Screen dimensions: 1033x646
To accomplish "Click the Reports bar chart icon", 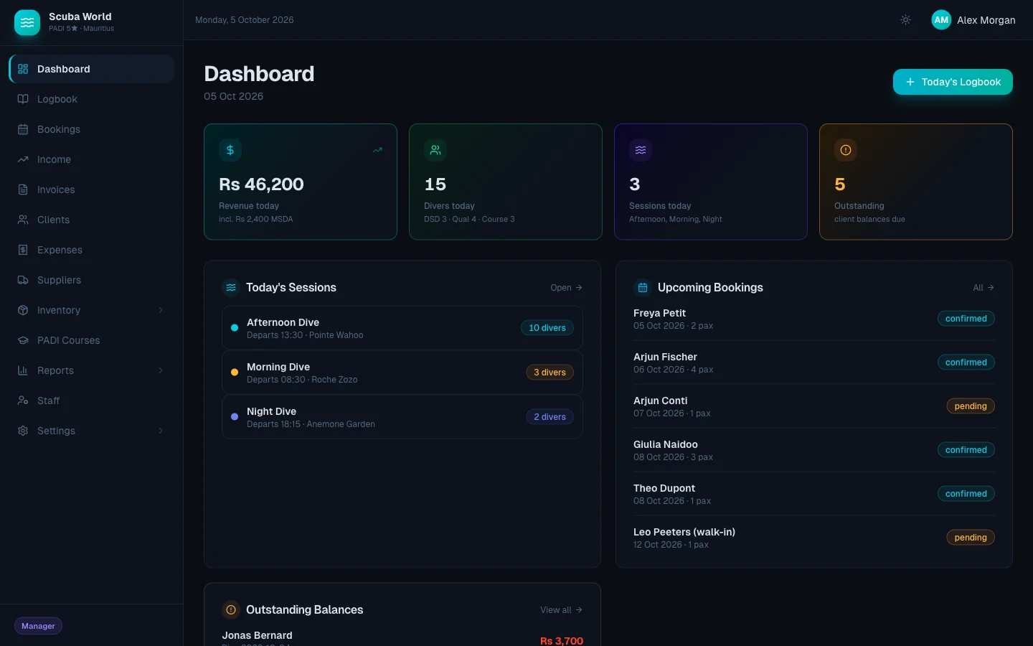I will (23, 370).
